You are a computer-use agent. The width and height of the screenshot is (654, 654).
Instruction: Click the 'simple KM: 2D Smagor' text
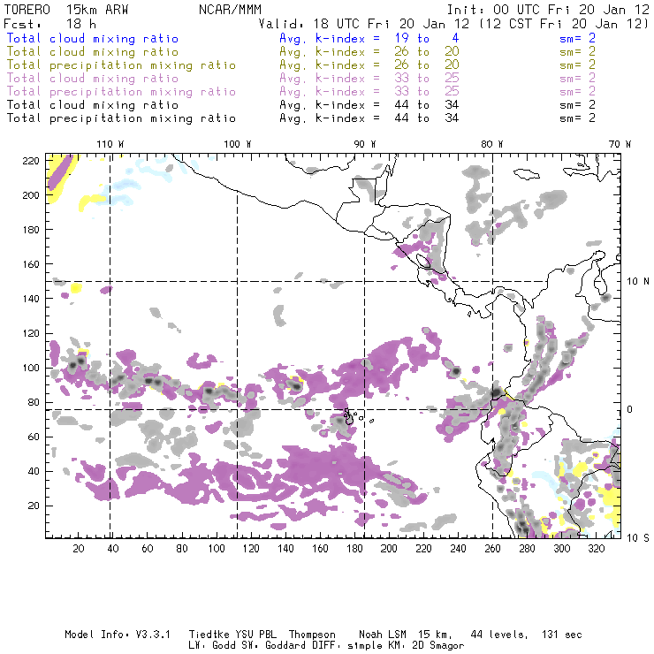pos(406,646)
